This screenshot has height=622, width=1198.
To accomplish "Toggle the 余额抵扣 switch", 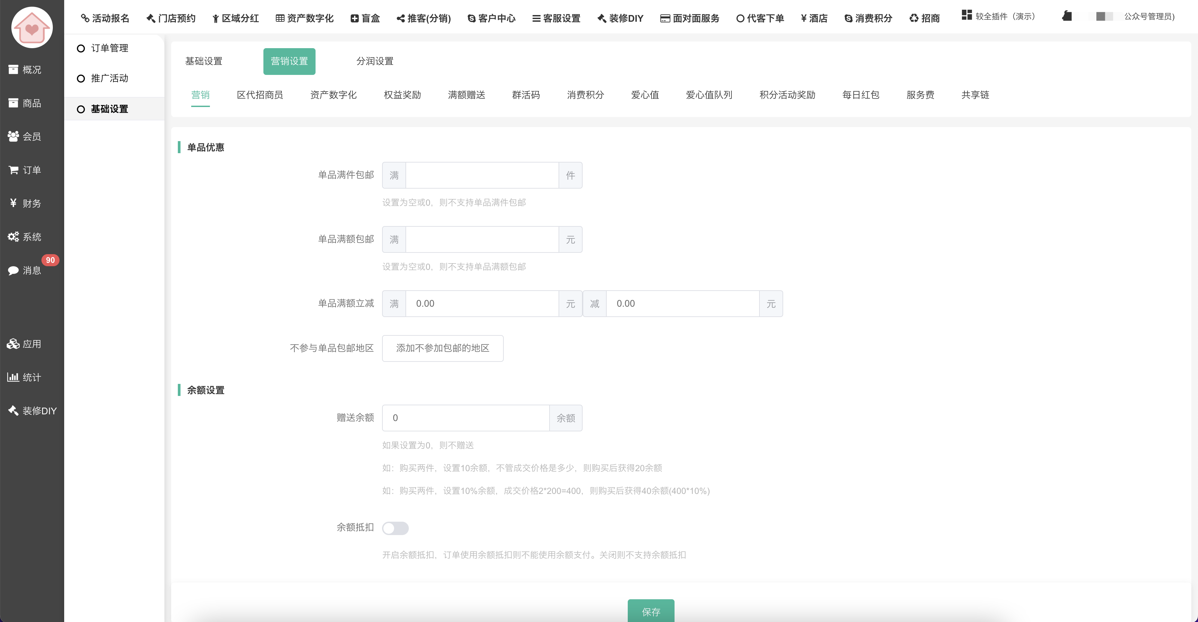I will coord(395,528).
